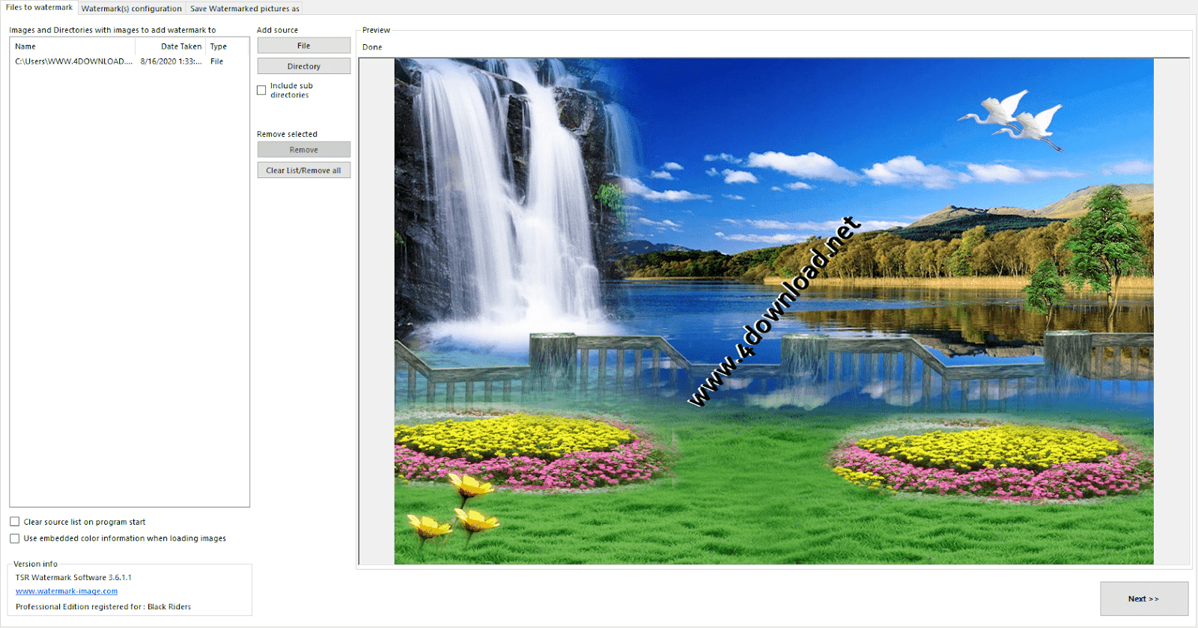
Task: Click the Type column header
Action: 226,46
